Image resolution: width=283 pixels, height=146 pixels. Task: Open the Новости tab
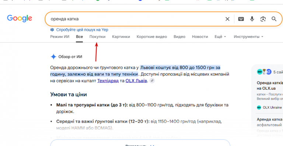click(200, 37)
